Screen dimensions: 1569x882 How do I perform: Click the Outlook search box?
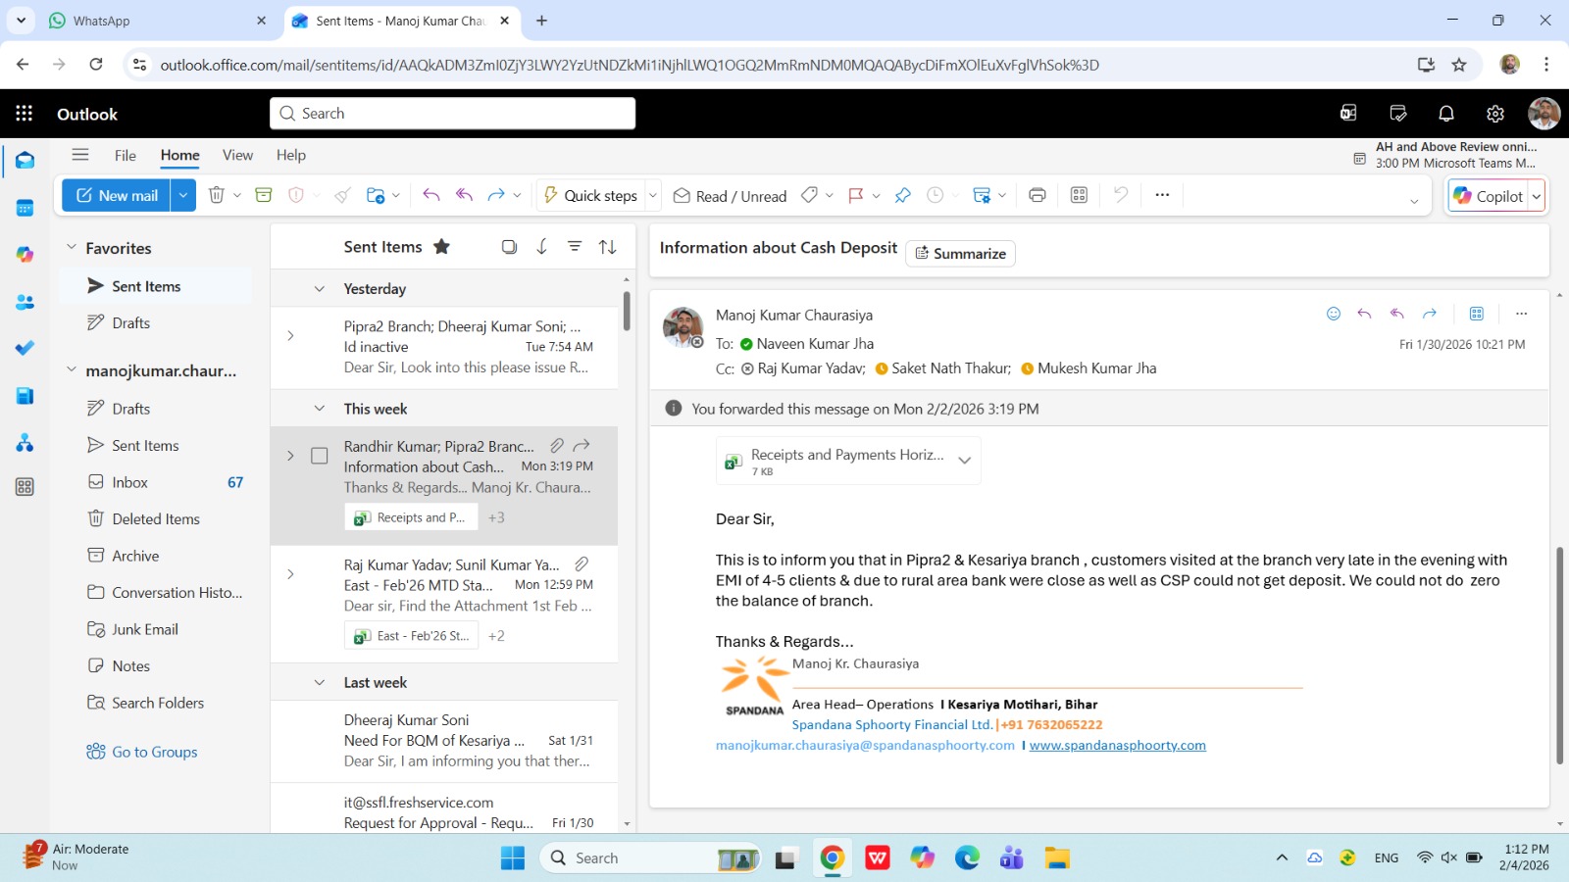click(x=452, y=114)
